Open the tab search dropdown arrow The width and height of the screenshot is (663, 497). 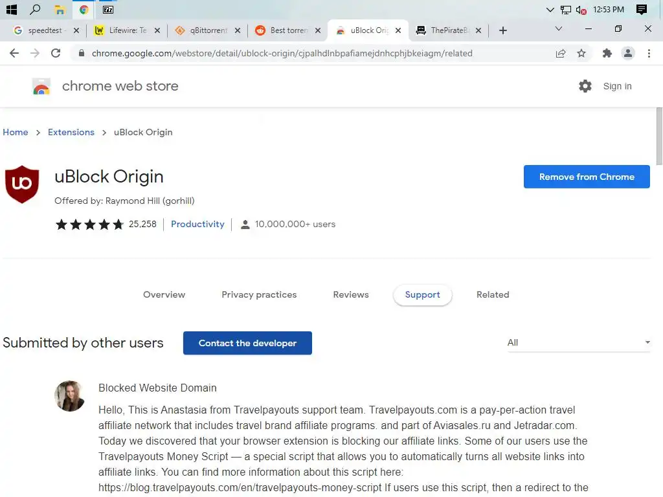[559, 28]
